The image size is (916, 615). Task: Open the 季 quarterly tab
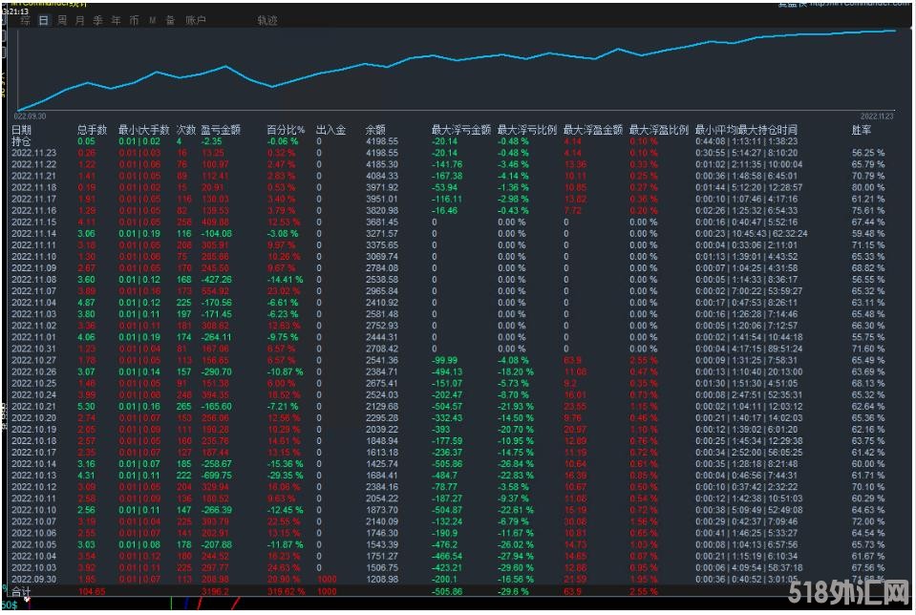pos(97,20)
